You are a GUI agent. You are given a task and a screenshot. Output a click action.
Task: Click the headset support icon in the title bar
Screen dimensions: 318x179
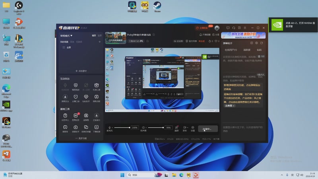coord(234,28)
